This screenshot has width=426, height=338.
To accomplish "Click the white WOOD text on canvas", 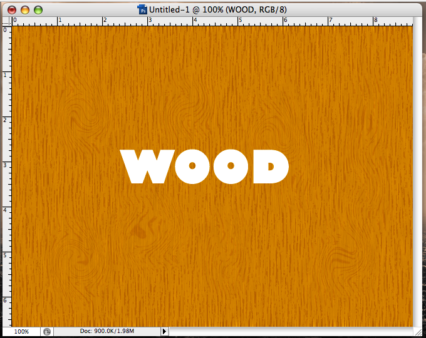I will (x=204, y=166).
